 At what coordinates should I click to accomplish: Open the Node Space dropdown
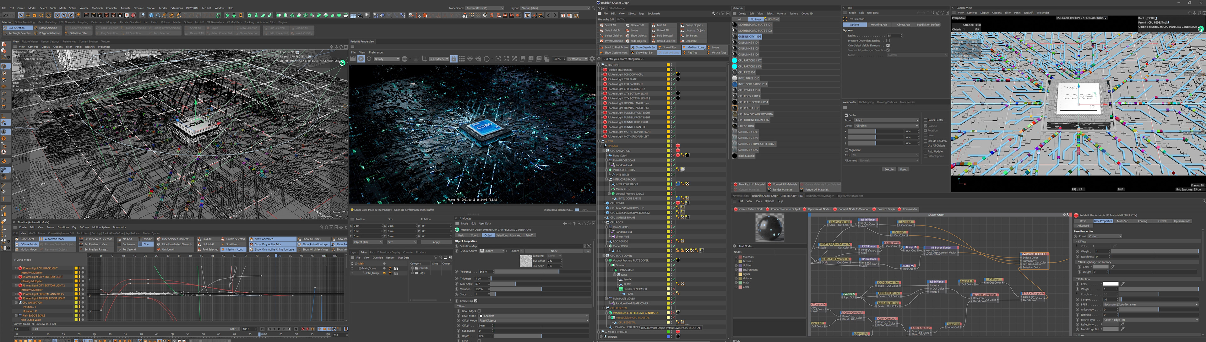[485, 8]
